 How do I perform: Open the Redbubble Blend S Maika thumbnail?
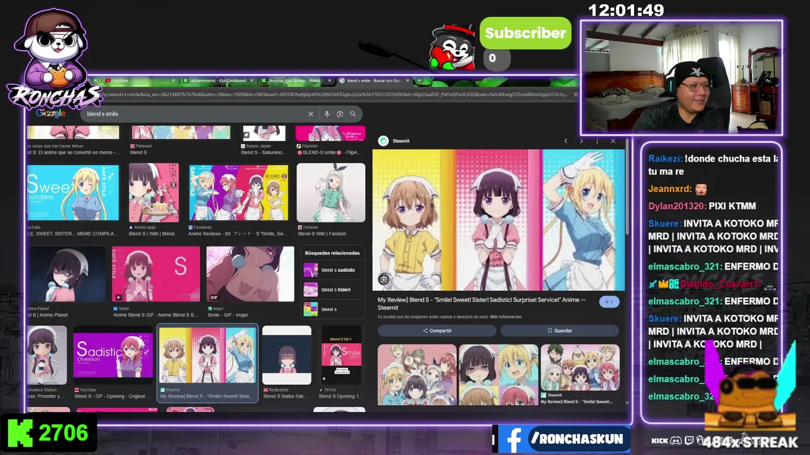click(287, 355)
